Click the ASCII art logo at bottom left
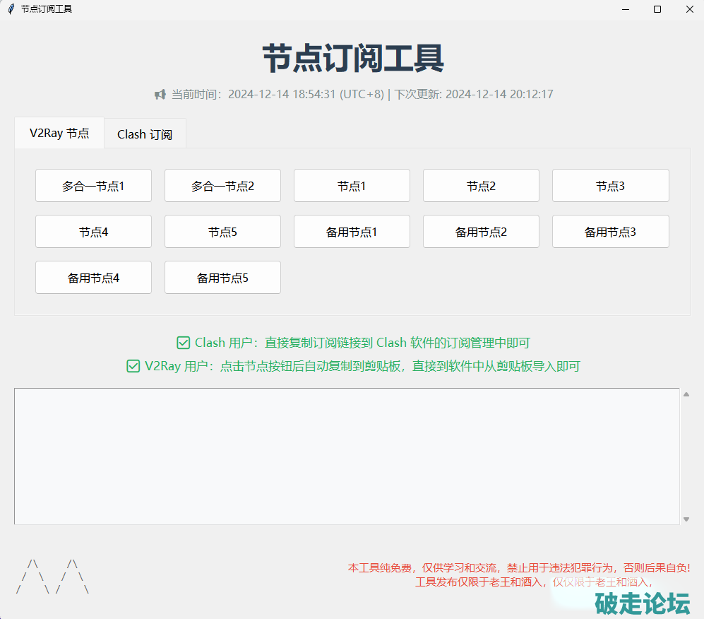 coord(53,577)
